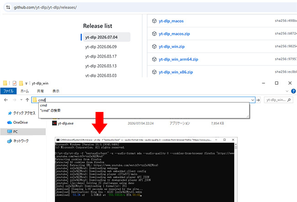The width and height of the screenshot is (297, 202).
Task: Click properties icon in Explorer quick access toolbar
Action: (x=15, y=83)
